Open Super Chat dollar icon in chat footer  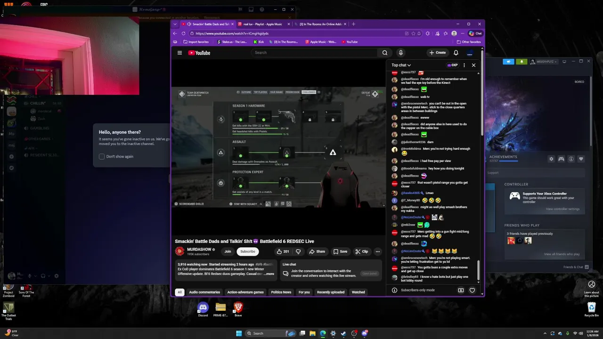coord(461,290)
